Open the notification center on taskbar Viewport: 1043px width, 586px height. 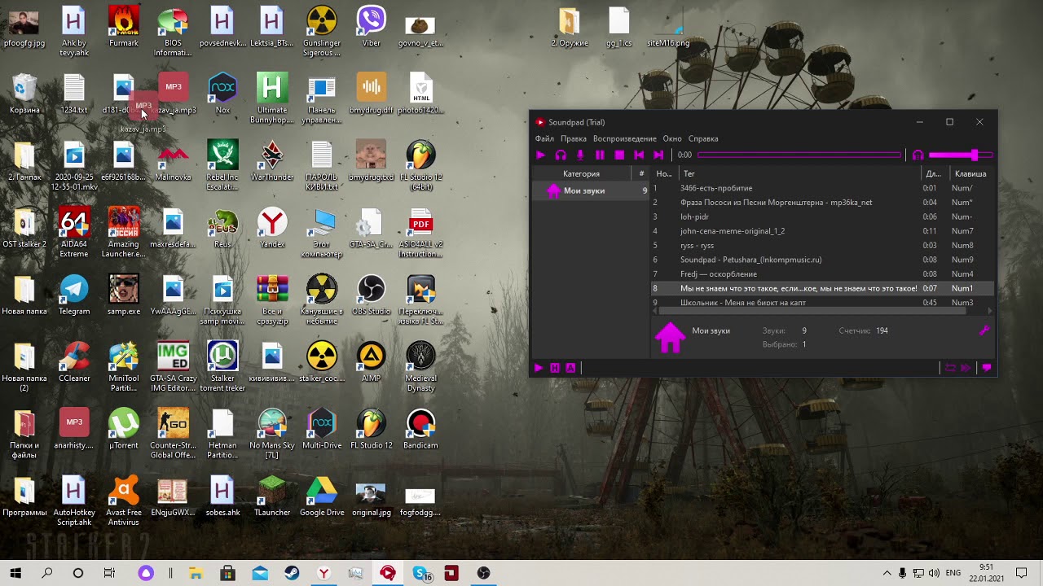point(1021,573)
